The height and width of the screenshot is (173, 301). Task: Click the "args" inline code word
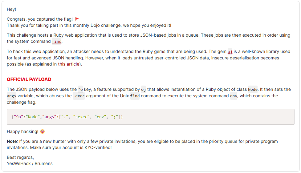(x=12, y=96)
